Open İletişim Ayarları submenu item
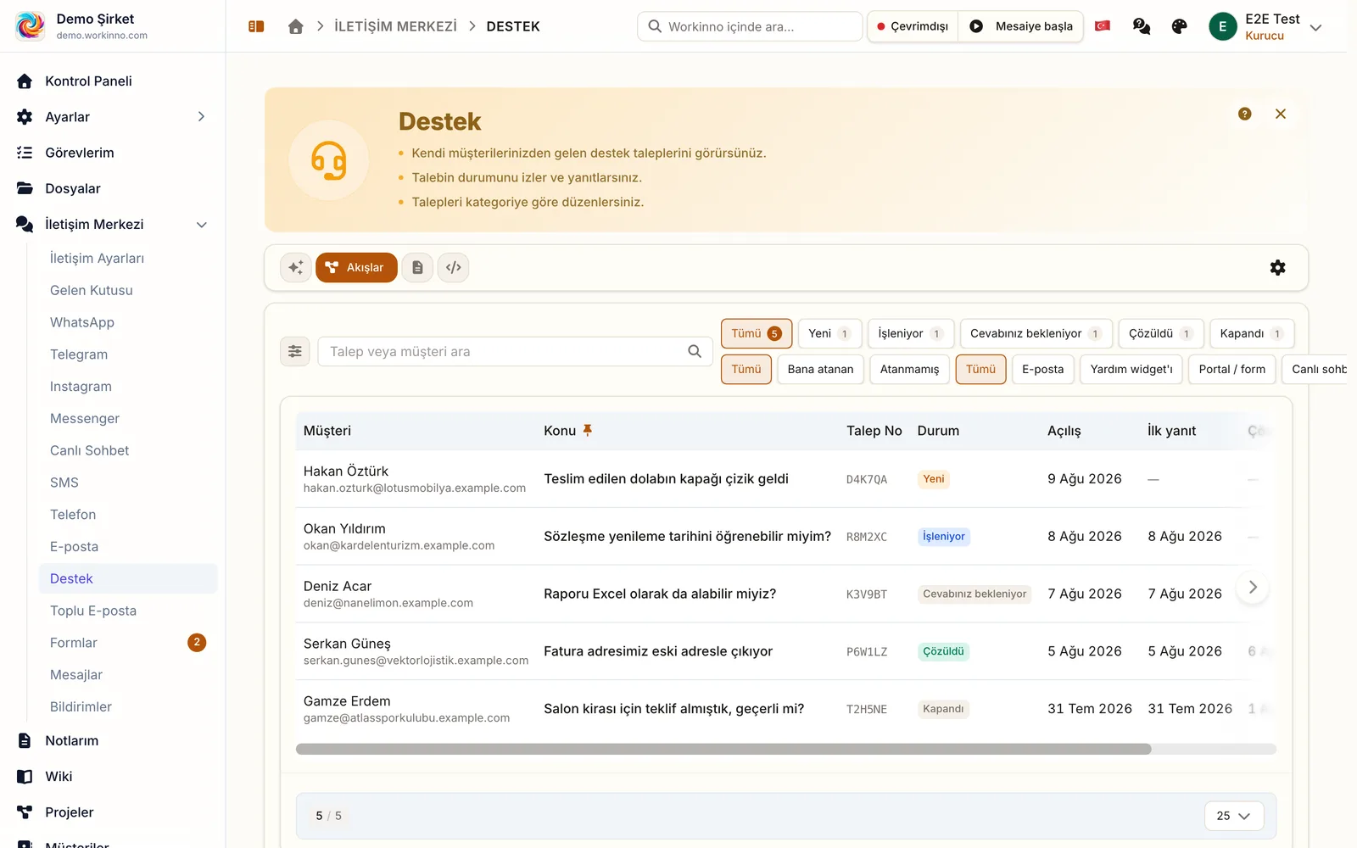This screenshot has width=1357, height=848. pos(97,258)
